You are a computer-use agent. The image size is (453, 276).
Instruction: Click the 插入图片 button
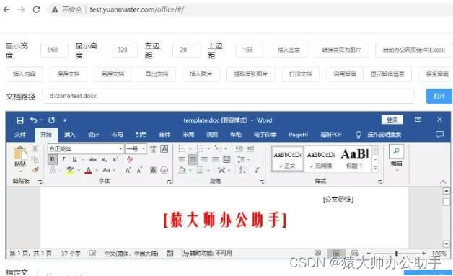(x=201, y=74)
